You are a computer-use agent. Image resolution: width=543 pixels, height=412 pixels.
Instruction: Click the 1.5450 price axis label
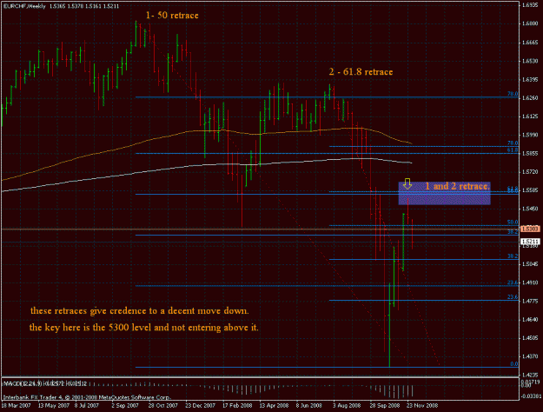[x=530, y=209]
